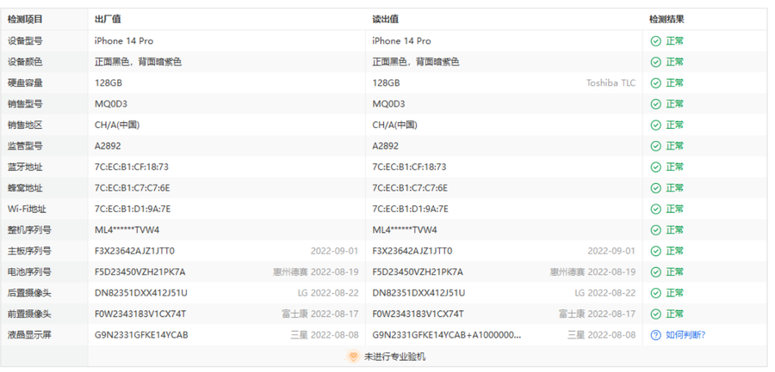Viewport: 775px width, 372px height.
Task: Click the 未进行专业验机 text
Action: click(395, 357)
